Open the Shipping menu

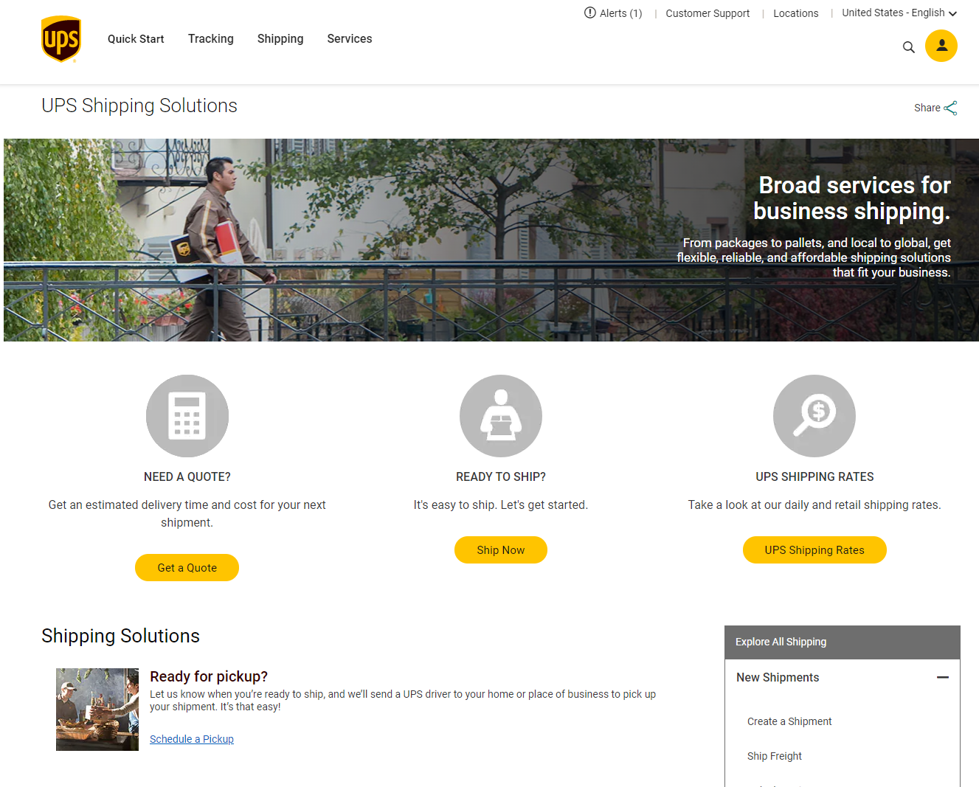pyautogui.click(x=280, y=39)
